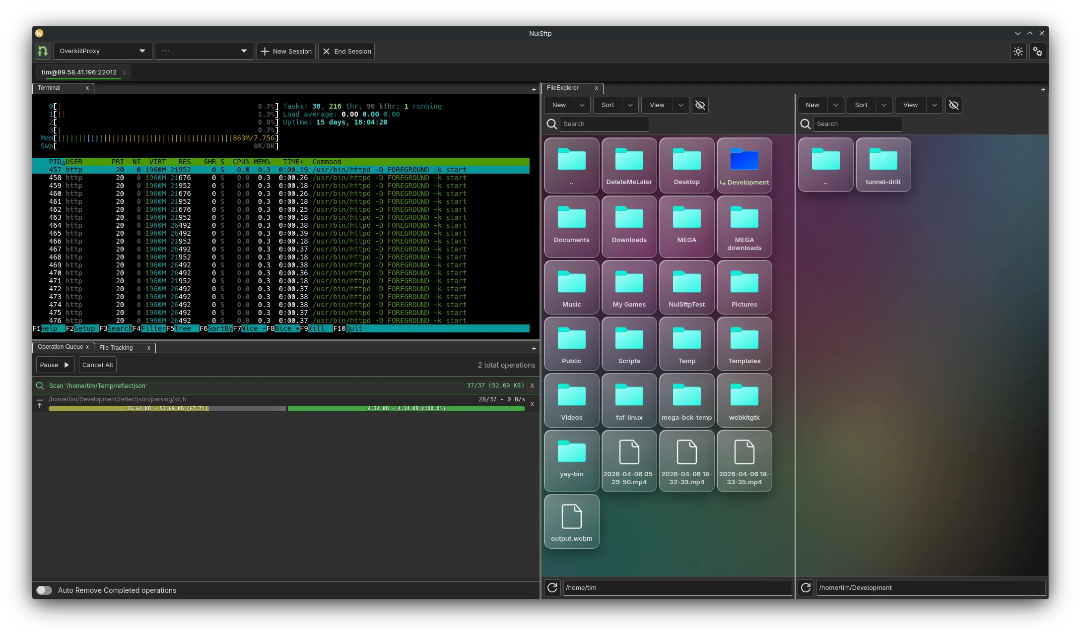This screenshot has width=1081, height=637.
Task: Open the DeleteMeLater folder
Action: point(629,165)
